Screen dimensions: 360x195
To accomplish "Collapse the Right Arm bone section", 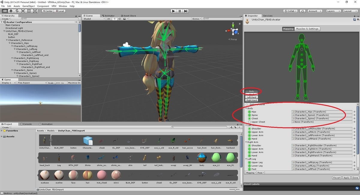I will (246, 142).
